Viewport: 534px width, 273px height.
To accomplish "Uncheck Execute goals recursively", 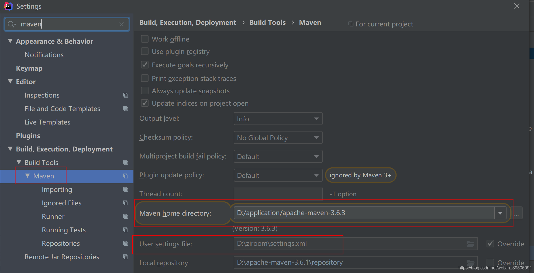I will pos(145,65).
